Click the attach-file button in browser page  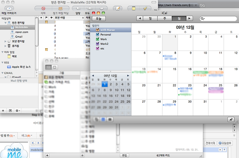coord(225,143)
